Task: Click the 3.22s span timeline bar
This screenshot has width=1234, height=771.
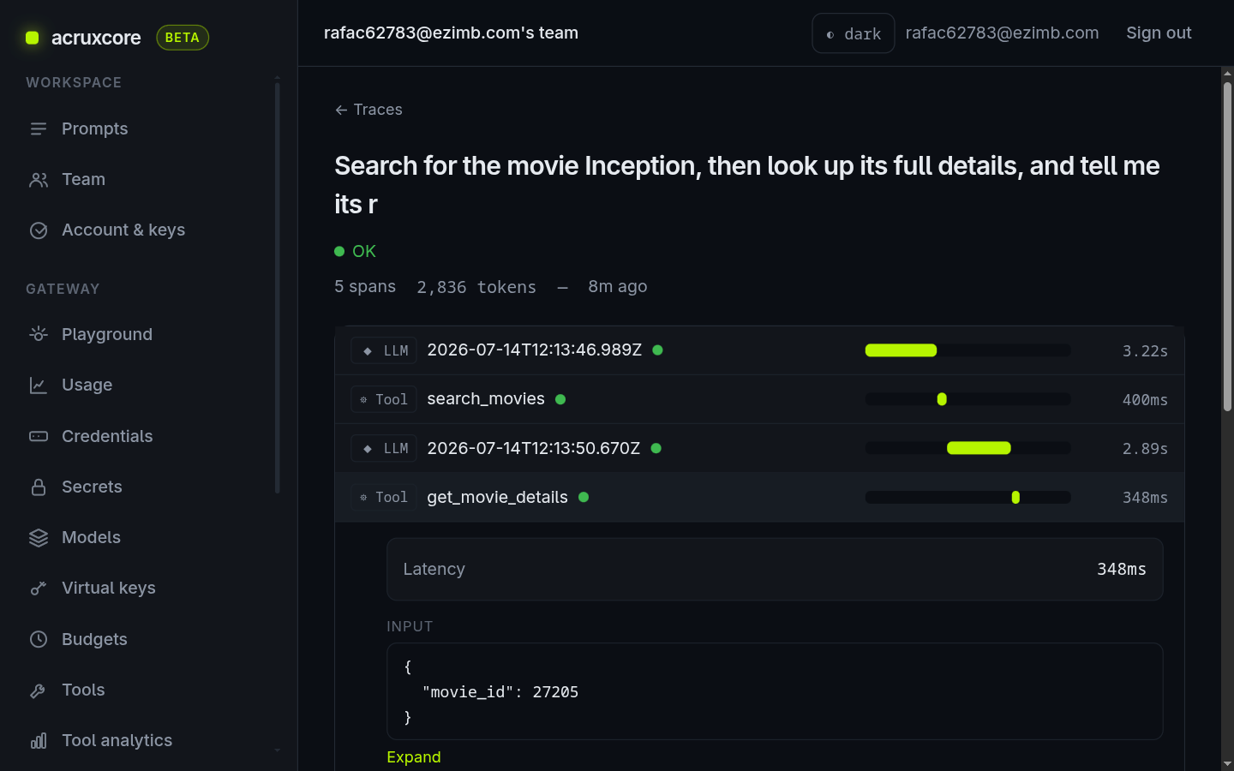Action: [901, 350]
